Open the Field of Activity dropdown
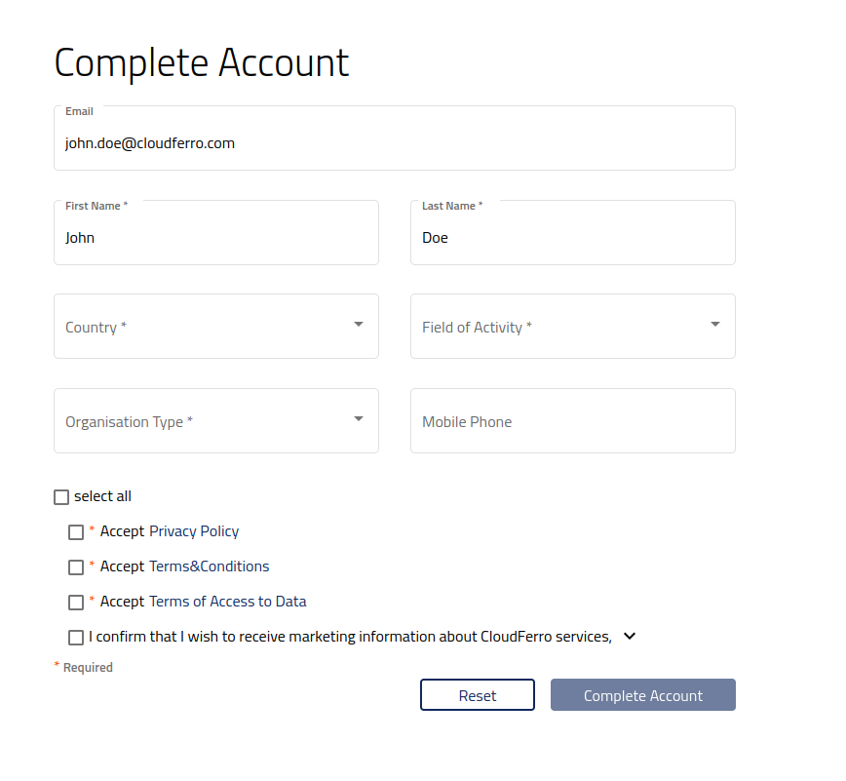846x781 pixels. pyautogui.click(x=573, y=326)
